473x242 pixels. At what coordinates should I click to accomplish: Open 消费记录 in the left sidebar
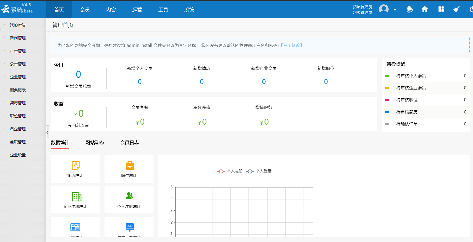[x=17, y=90]
